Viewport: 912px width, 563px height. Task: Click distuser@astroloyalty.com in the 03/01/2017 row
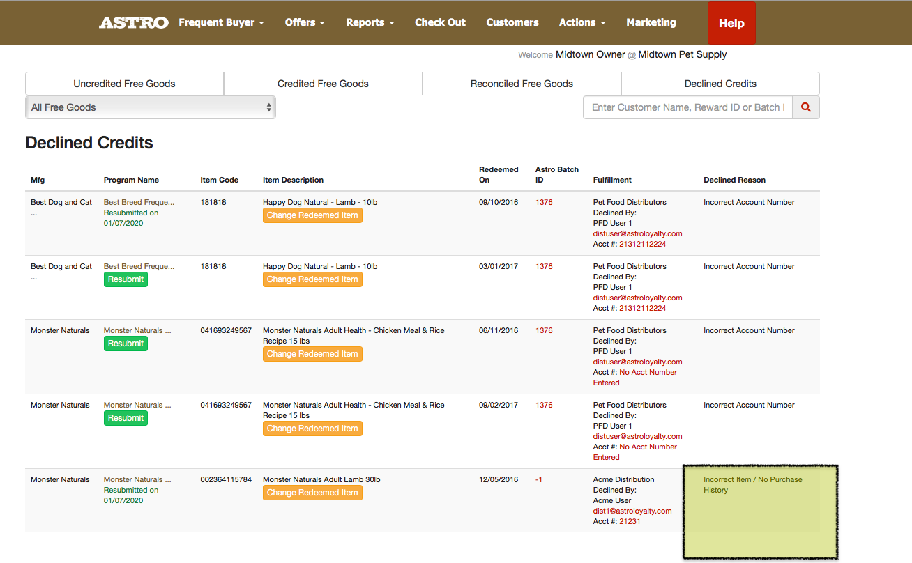pyautogui.click(x=637, y=298)
